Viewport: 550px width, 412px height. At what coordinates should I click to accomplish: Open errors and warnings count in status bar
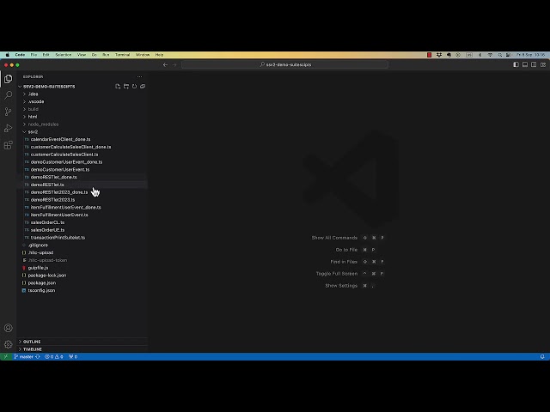point(53,357)
